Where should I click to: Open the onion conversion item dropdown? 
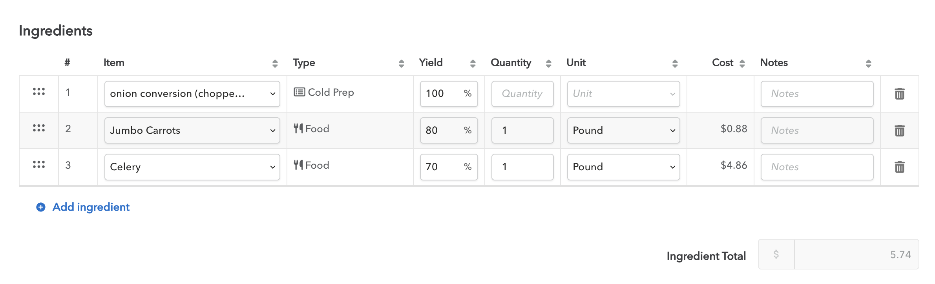pyautogui.click(x=192, y=94)
